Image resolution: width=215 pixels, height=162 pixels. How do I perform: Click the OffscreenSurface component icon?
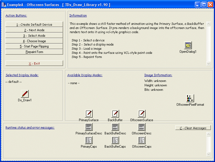pos(142,113)
